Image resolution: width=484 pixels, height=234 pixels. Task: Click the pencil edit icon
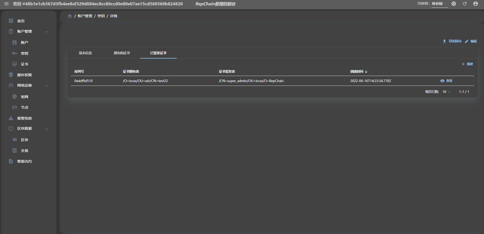coord(467,41)
